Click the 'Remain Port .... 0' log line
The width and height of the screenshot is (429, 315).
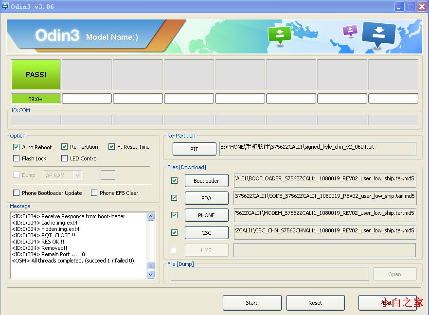[x=49, y=254]
